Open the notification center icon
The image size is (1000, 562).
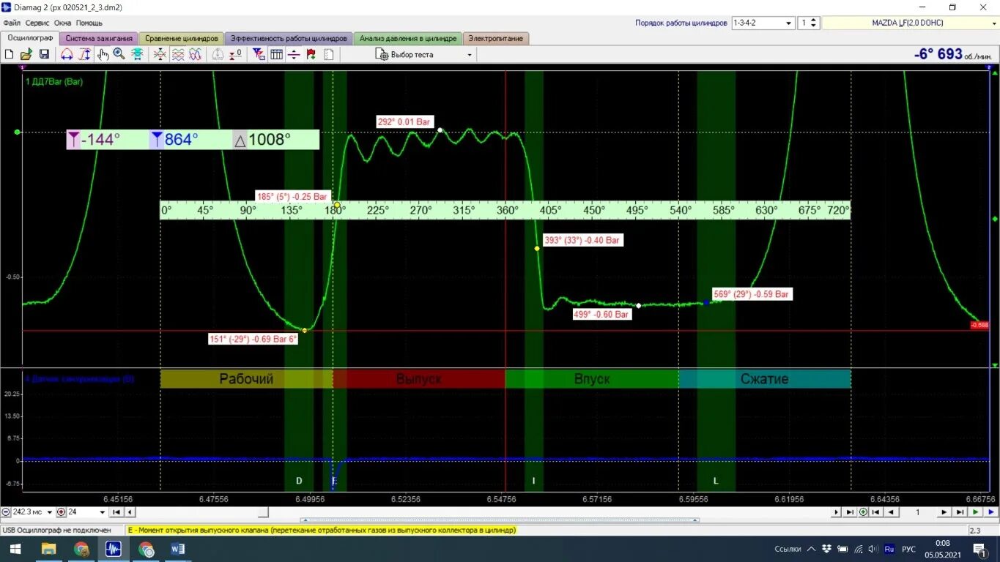pyautogui.click(x=979, y=549)
